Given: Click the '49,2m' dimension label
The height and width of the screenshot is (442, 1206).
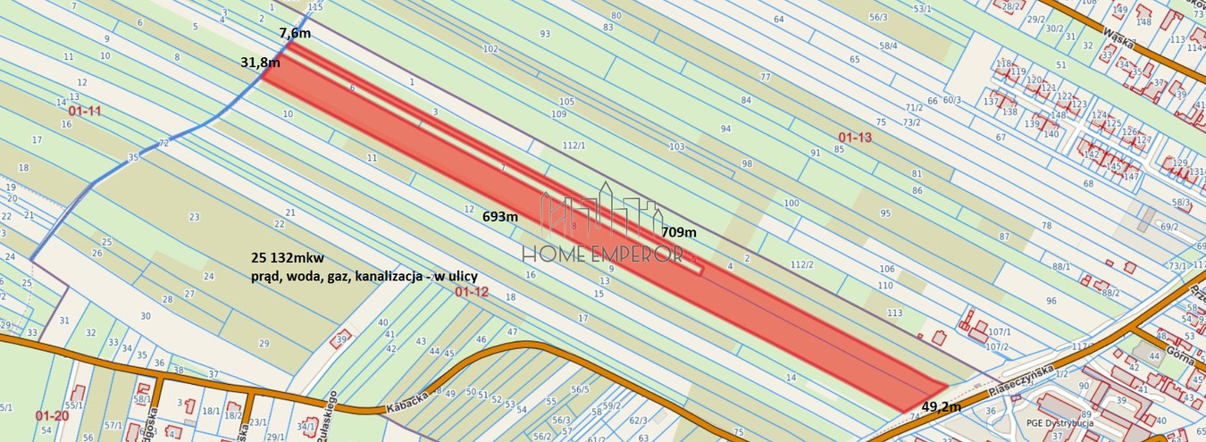Looking at the screenshot, I should (941, 407).
